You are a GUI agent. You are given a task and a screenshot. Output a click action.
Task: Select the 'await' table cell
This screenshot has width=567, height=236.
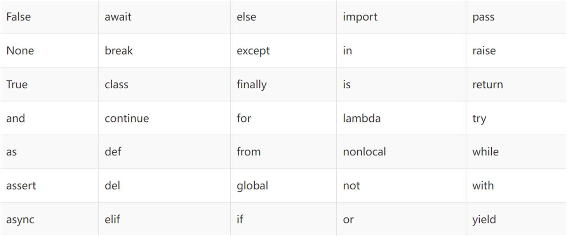(x=164, y=17)
